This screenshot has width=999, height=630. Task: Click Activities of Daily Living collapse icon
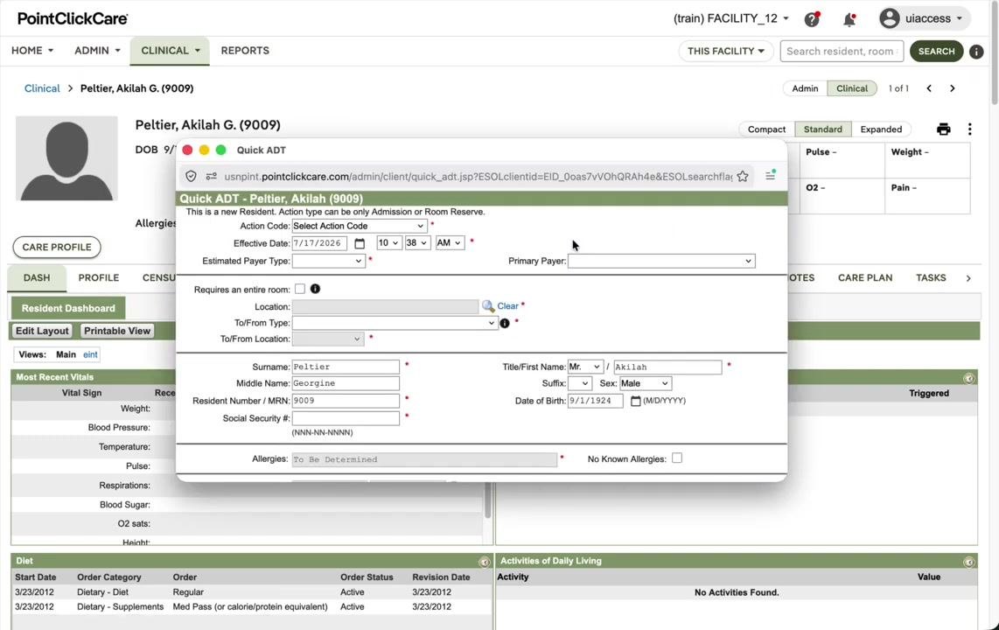(968, 562)
